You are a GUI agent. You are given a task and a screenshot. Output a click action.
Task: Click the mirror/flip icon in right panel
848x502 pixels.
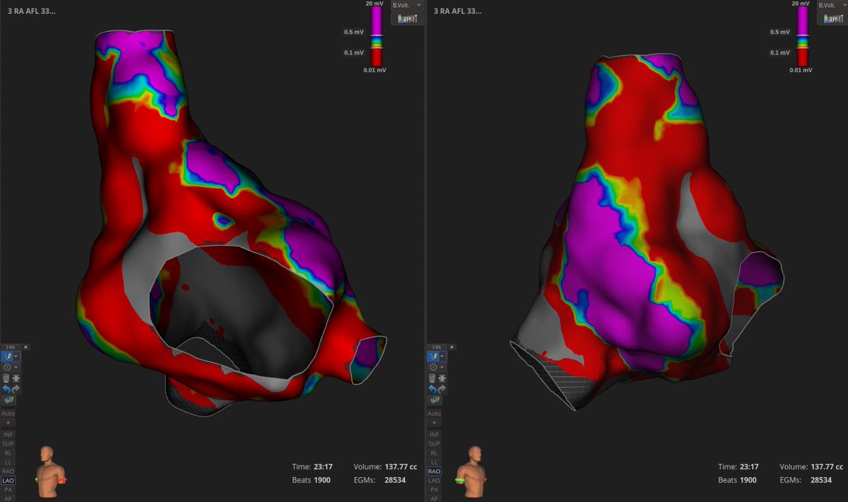(442, 378)
